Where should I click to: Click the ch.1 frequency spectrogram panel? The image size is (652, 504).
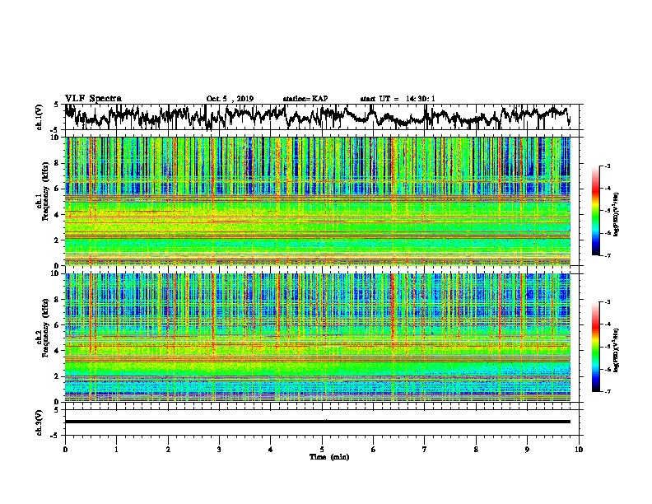(x=318, y=201)
